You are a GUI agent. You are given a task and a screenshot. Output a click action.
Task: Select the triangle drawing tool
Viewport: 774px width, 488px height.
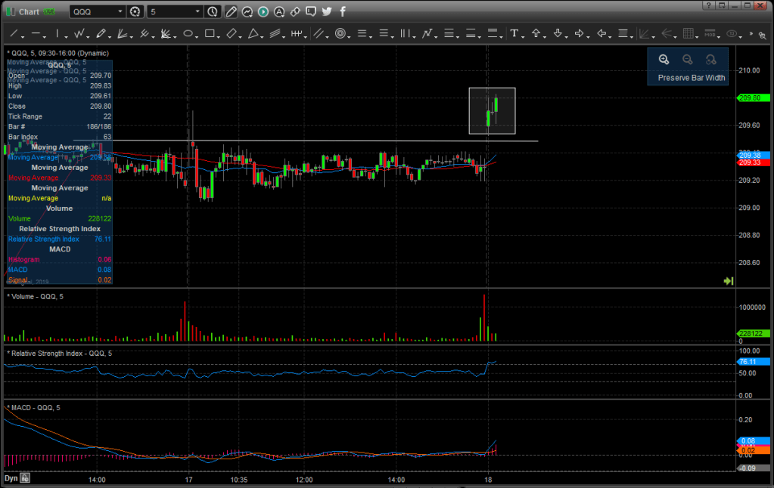(254, 33)
